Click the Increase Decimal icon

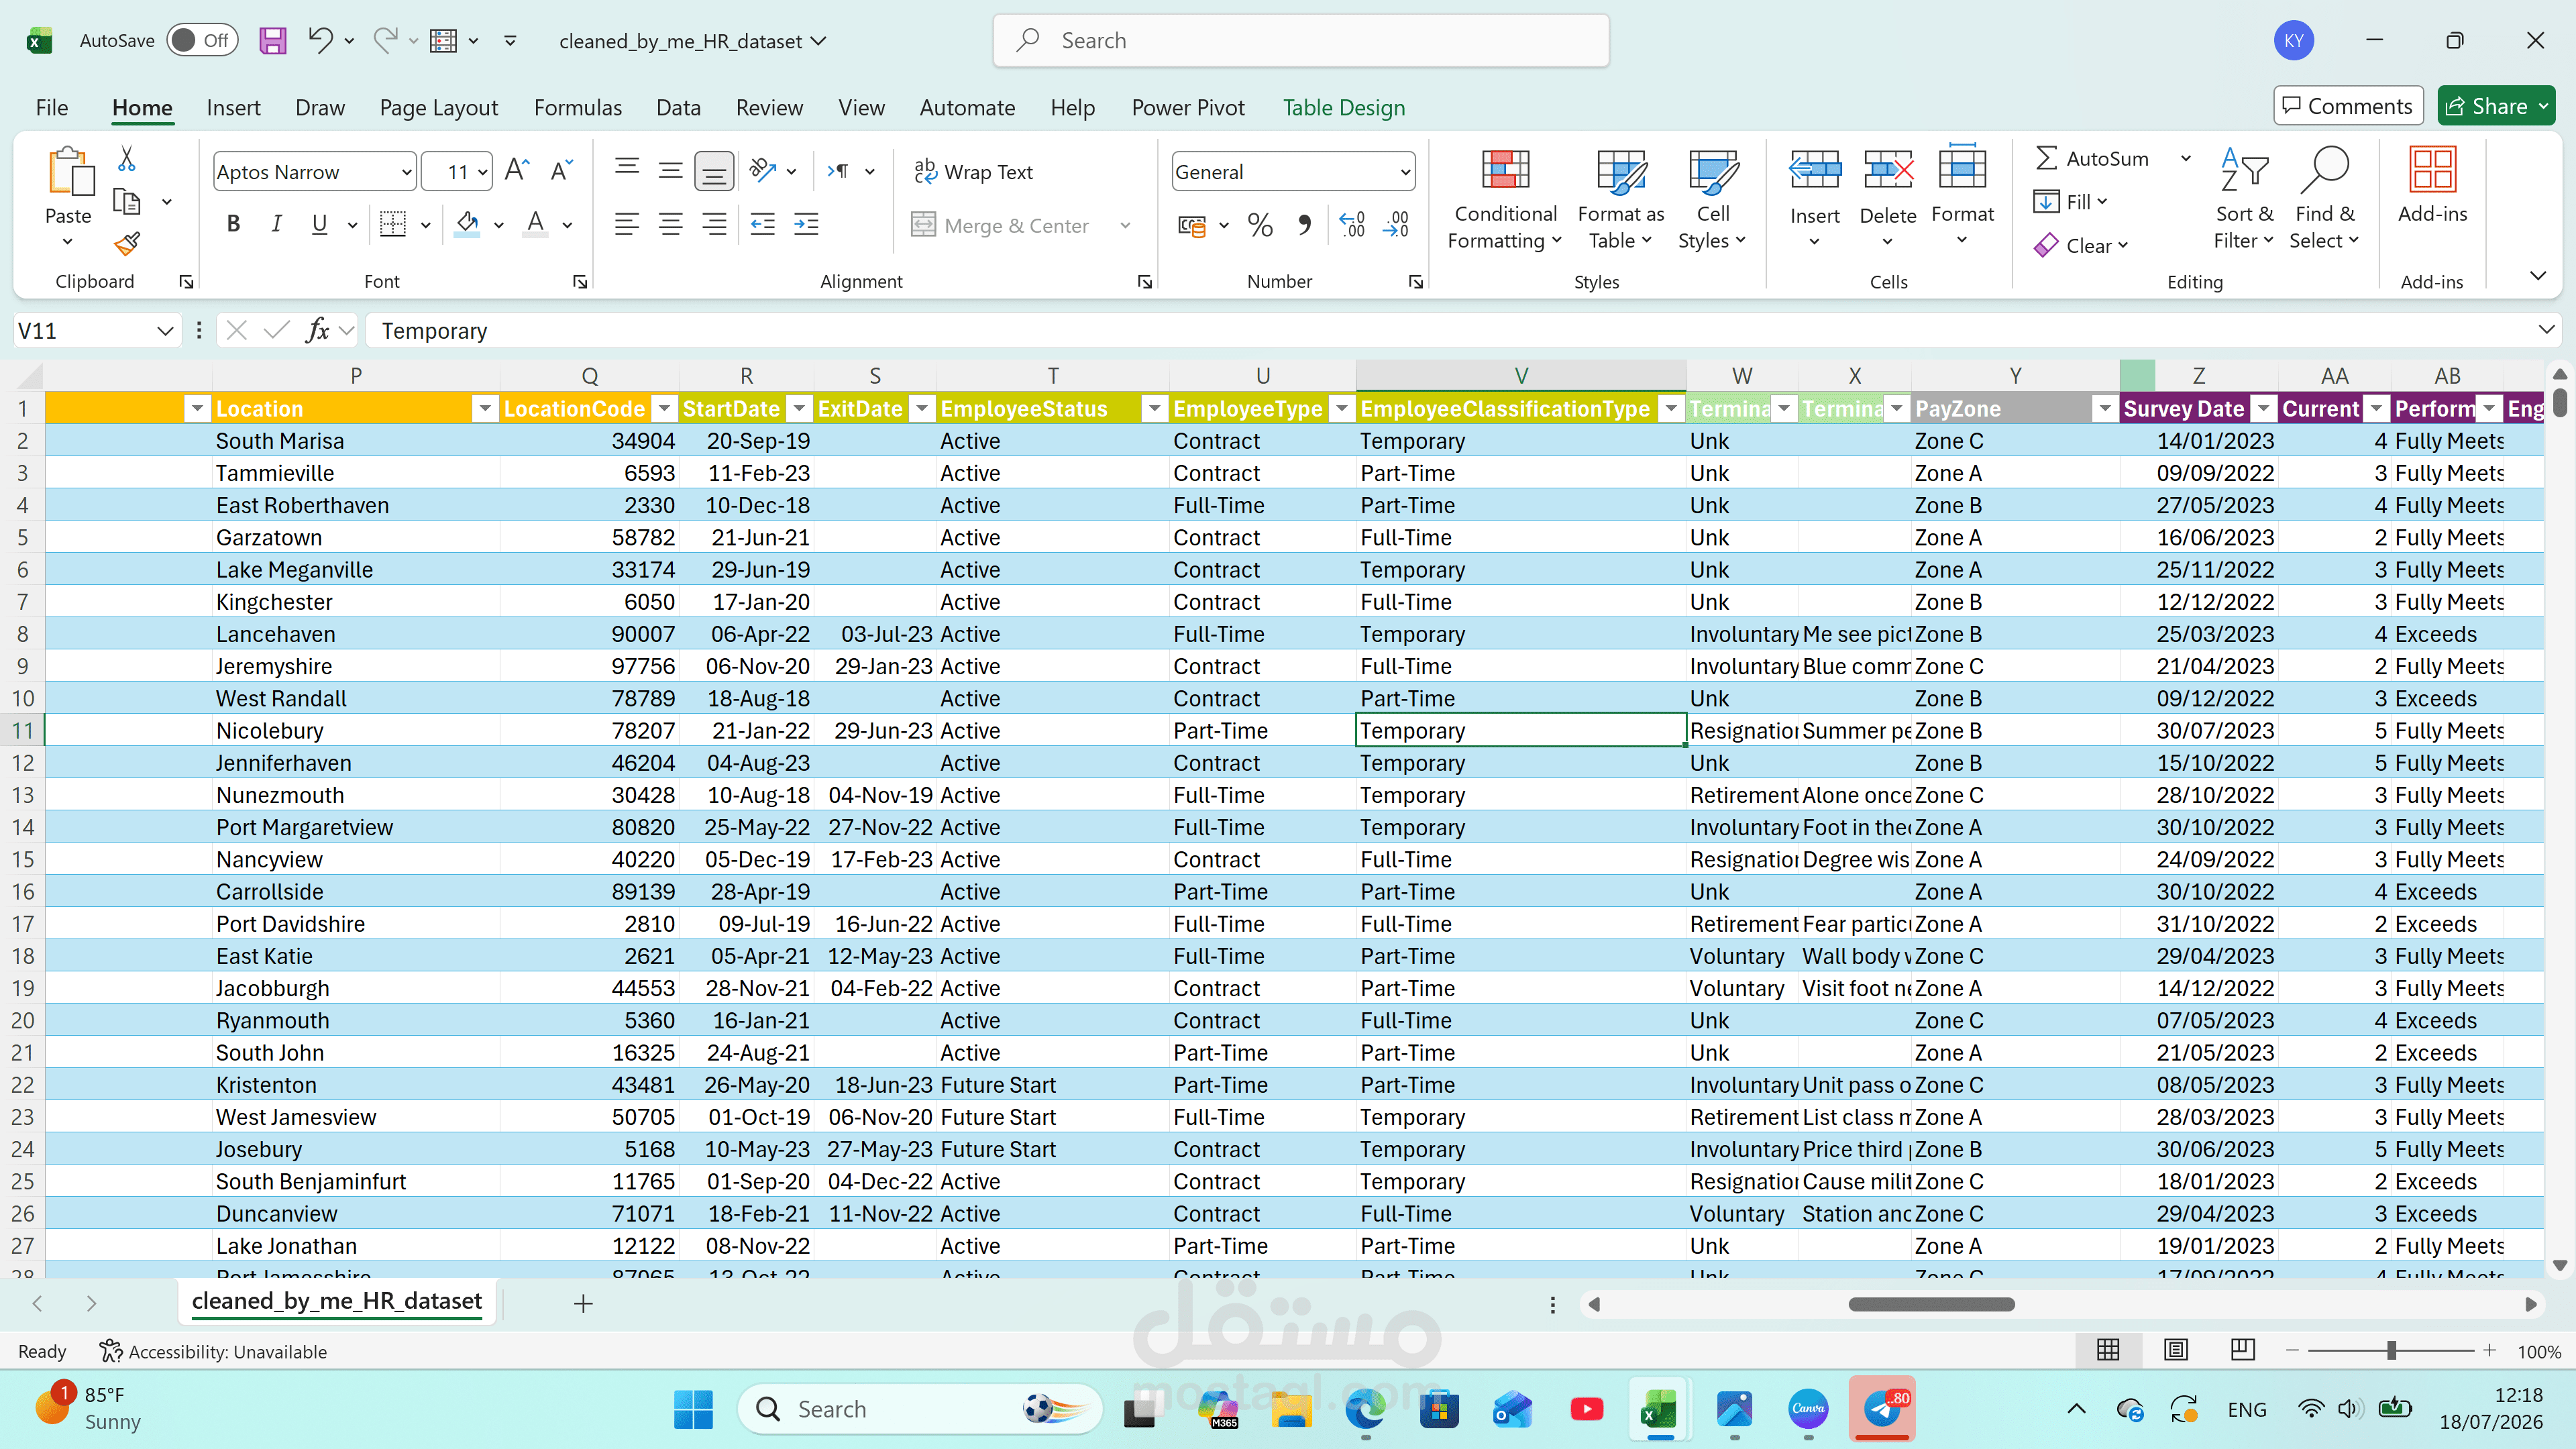pyautogui.click(x=1352, y=225)
